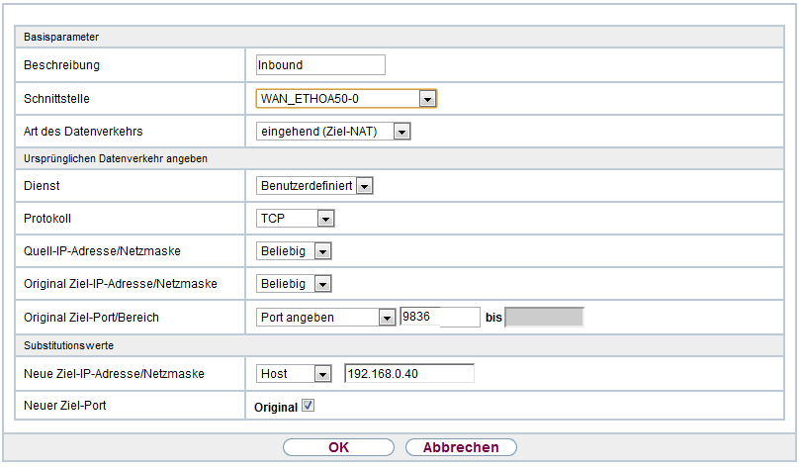Click the Beschreibung text field
801x469 pixels.
319,65
